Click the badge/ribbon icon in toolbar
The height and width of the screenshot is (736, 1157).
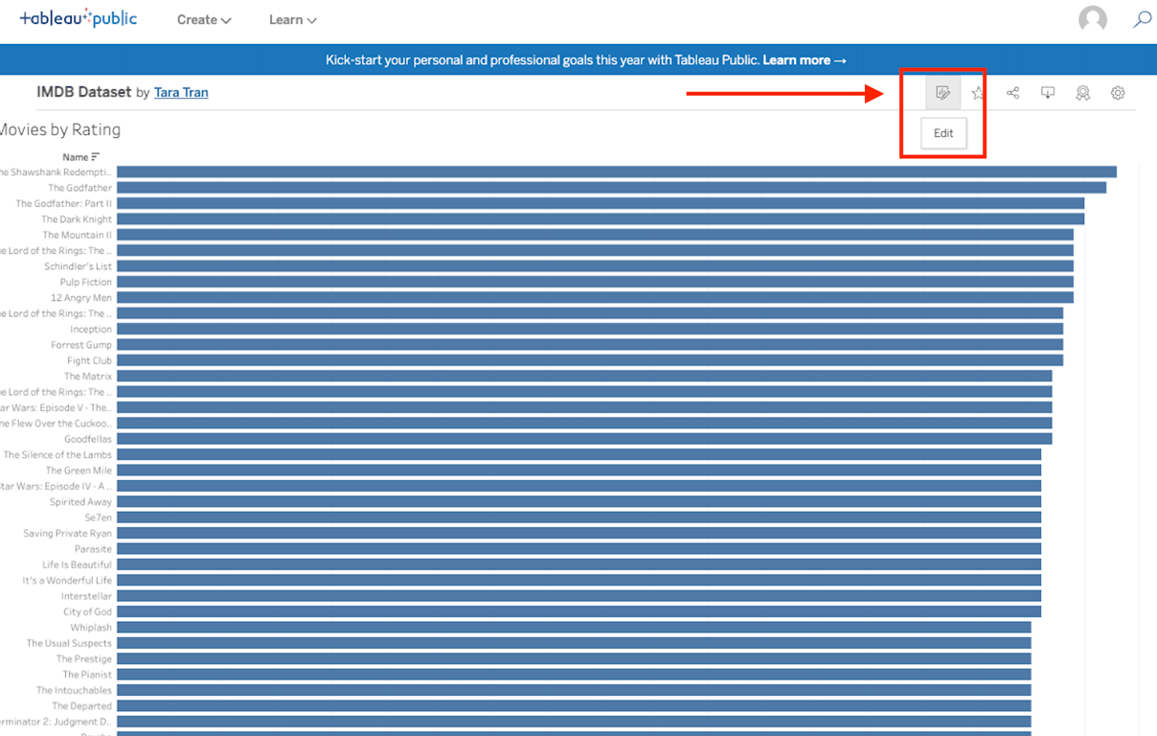coord(1082,93)
